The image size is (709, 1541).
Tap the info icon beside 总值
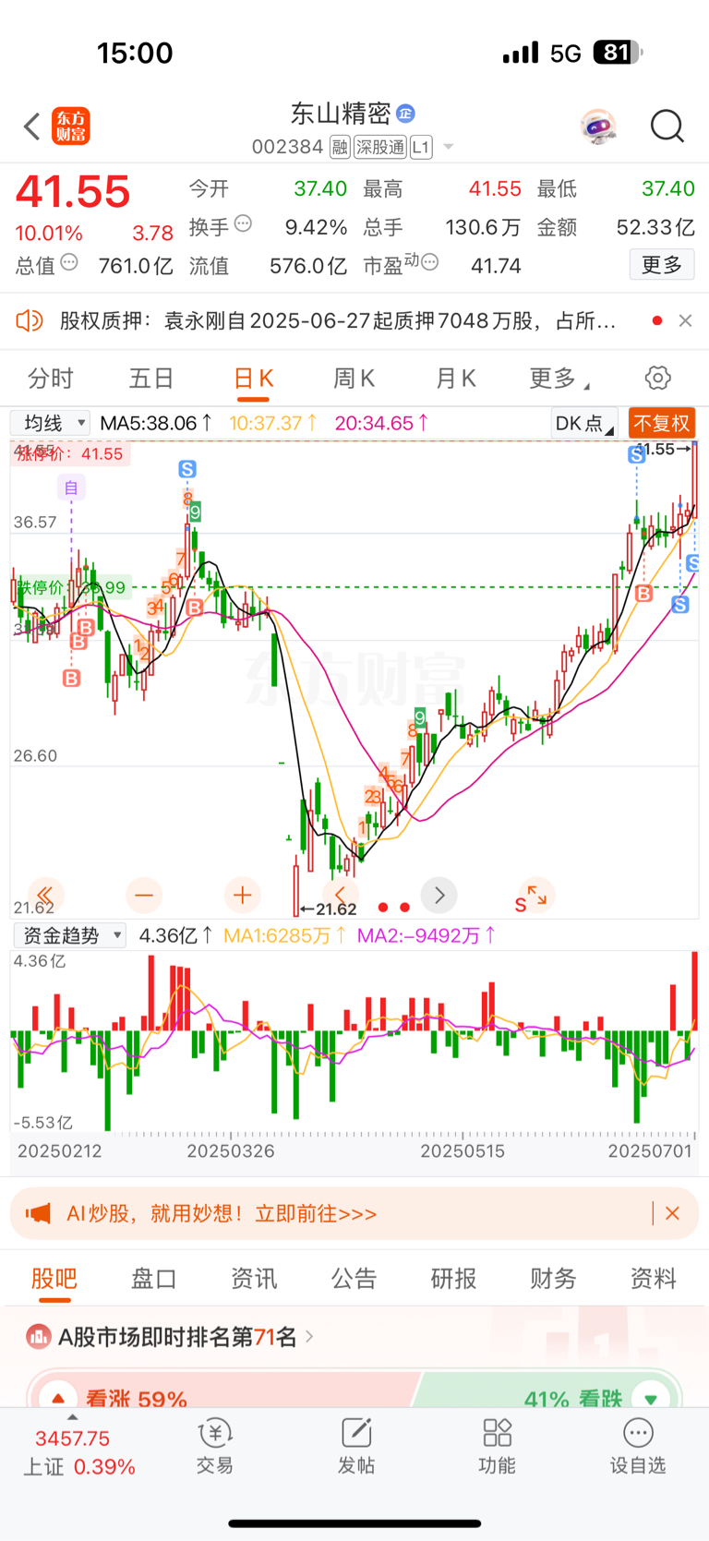pos(69,263)
